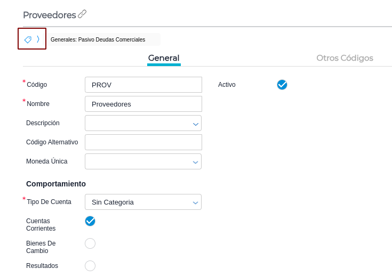
Task: Open the Descripción dropdown
Action: click(x=143, y=123)
